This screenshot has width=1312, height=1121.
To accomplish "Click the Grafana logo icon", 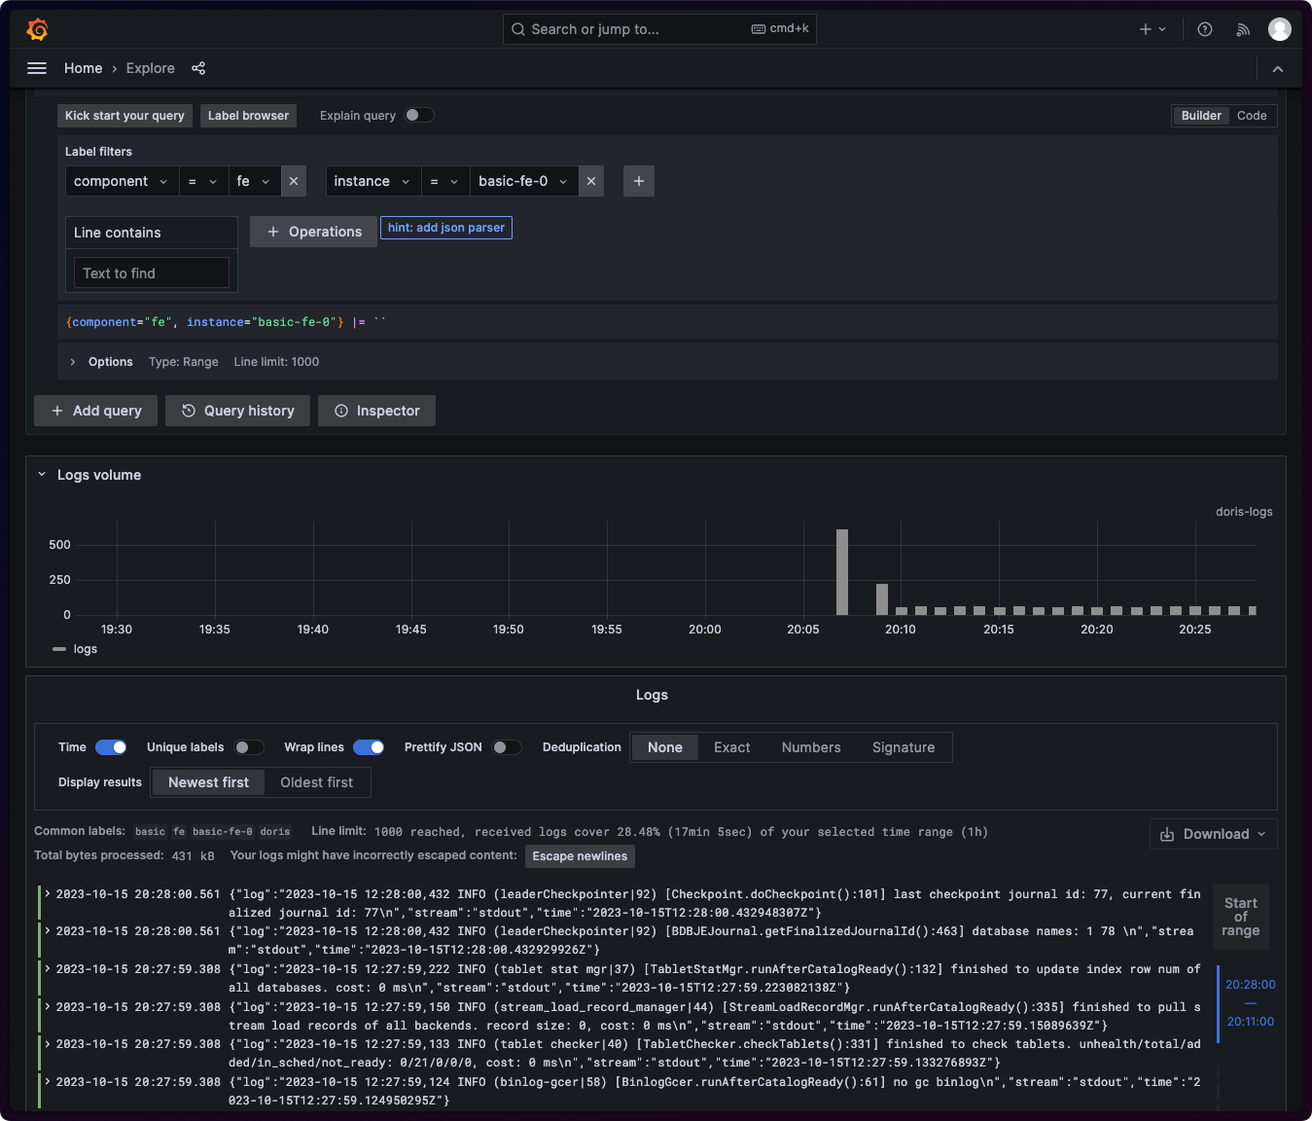I will click(x=37, y=29).
